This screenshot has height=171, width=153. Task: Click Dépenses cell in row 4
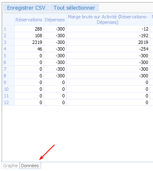click(x=55, y=49)
